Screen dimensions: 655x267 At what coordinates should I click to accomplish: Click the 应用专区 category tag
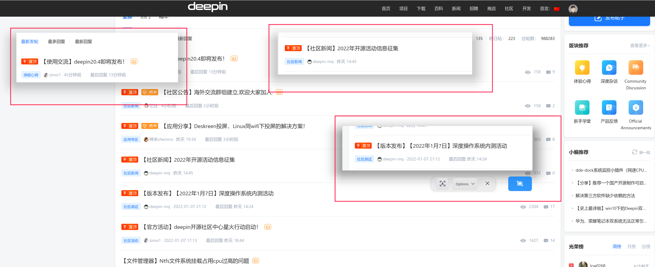coord(131,140)
